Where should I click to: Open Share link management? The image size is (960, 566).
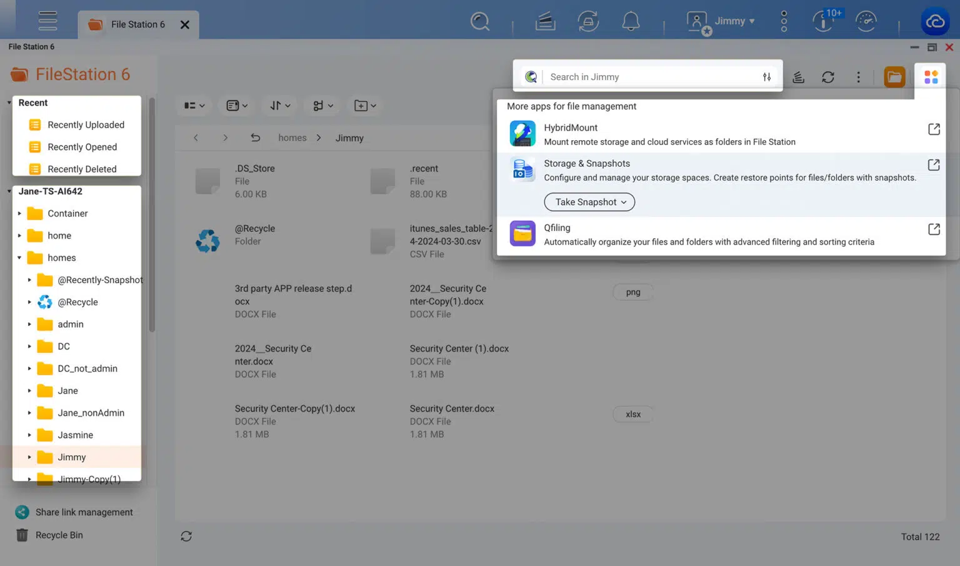[84, 512]
